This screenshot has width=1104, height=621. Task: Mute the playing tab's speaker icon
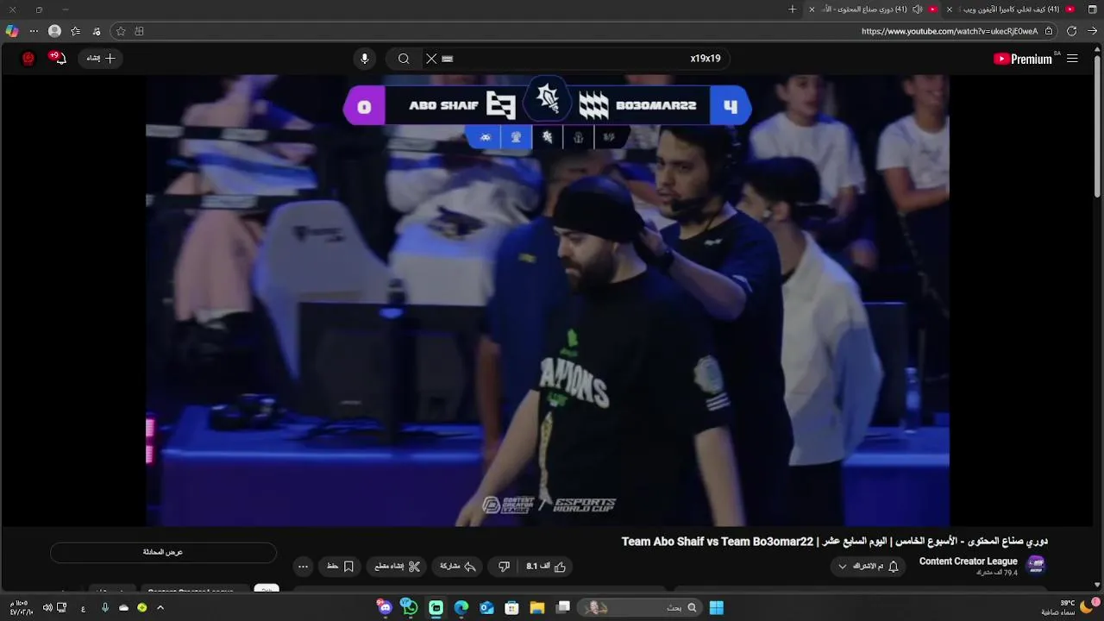(917, 9)
